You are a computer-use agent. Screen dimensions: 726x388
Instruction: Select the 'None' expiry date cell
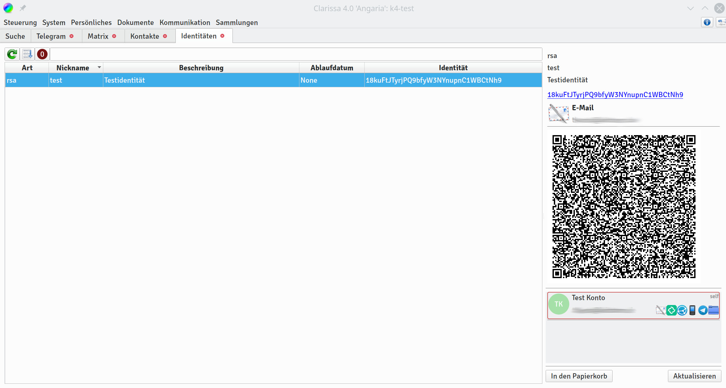332,80
